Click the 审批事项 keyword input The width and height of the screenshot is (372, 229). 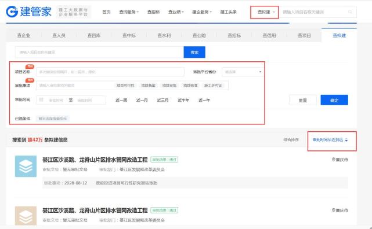(75, 86)
